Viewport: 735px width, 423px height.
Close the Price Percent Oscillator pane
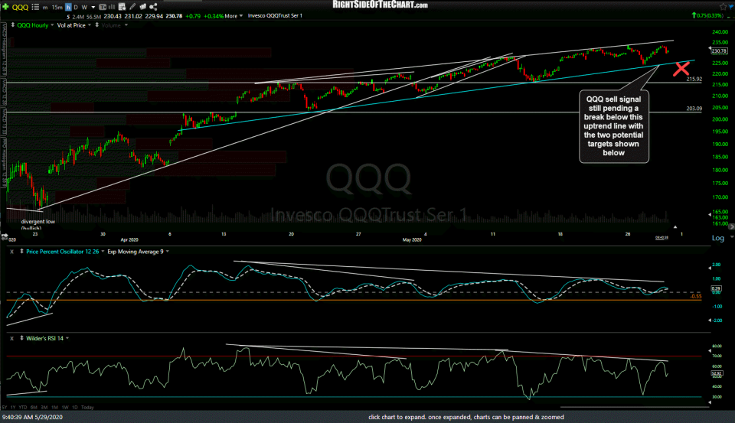coord(11,252)
